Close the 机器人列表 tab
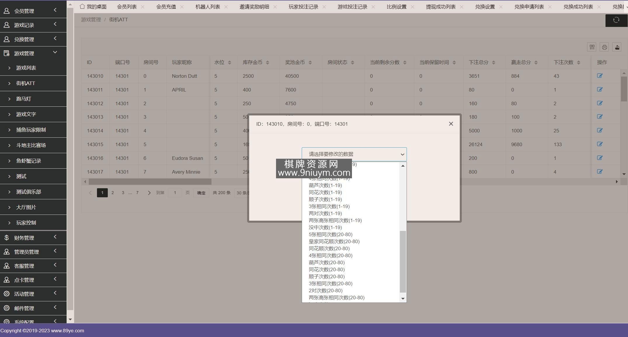Image resolution: width=628 pixels, height=337 pixels. pos(226,7)
